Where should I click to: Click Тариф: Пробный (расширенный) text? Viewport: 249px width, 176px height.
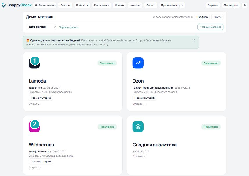[153, 88]
